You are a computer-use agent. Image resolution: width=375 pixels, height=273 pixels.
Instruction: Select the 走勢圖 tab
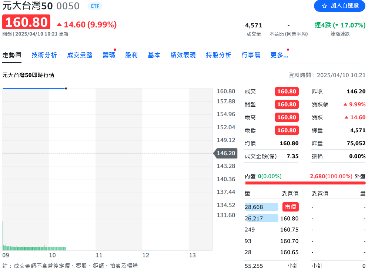point(12,55)
